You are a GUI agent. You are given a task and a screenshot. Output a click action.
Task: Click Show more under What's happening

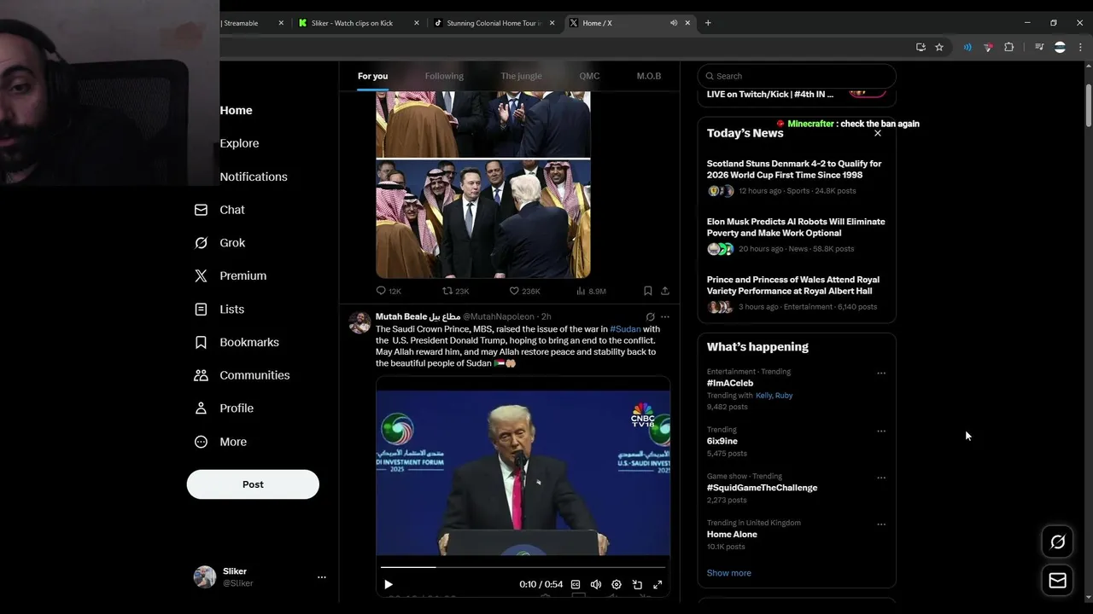pos(729,573)
